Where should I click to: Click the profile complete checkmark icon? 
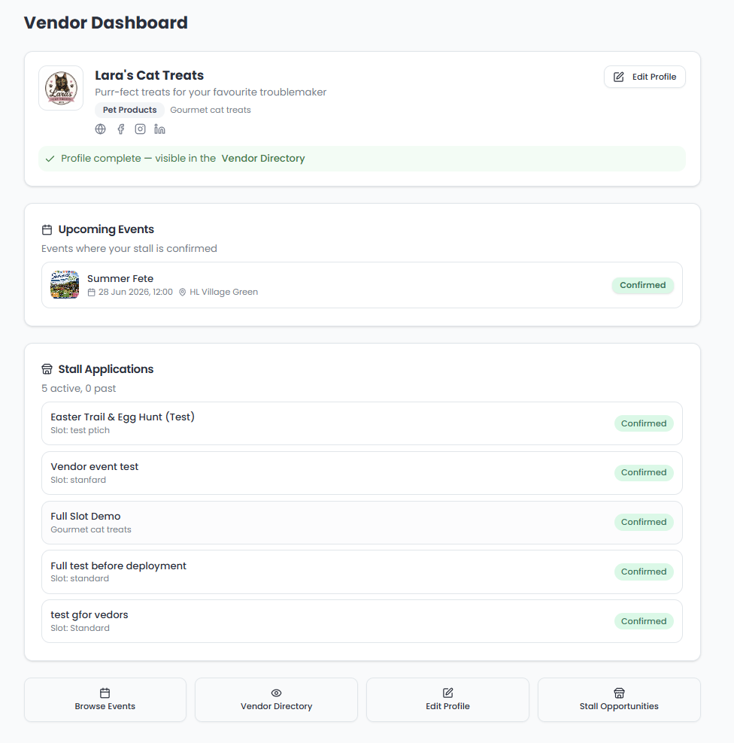[x=50, y=159]
